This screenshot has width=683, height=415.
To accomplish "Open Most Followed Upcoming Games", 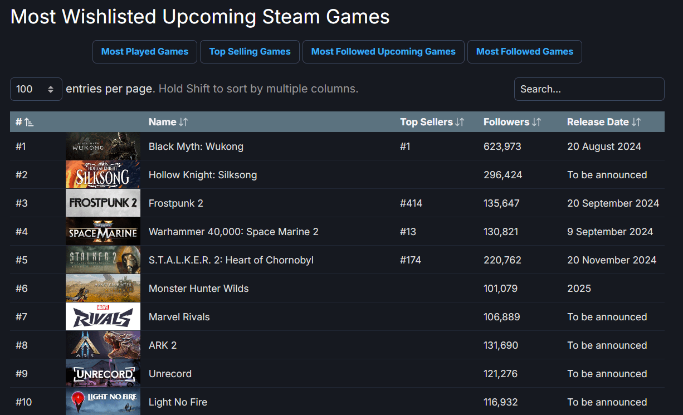I will 383,52.
